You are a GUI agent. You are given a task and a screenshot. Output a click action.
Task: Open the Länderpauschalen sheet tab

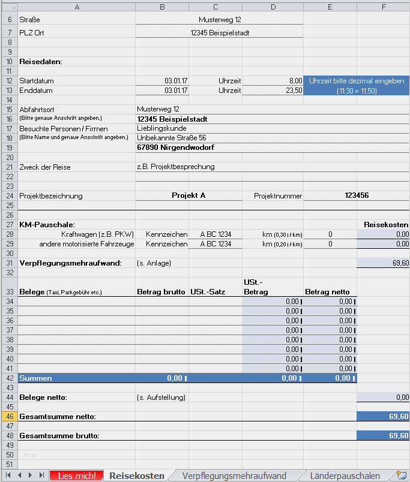345,475
